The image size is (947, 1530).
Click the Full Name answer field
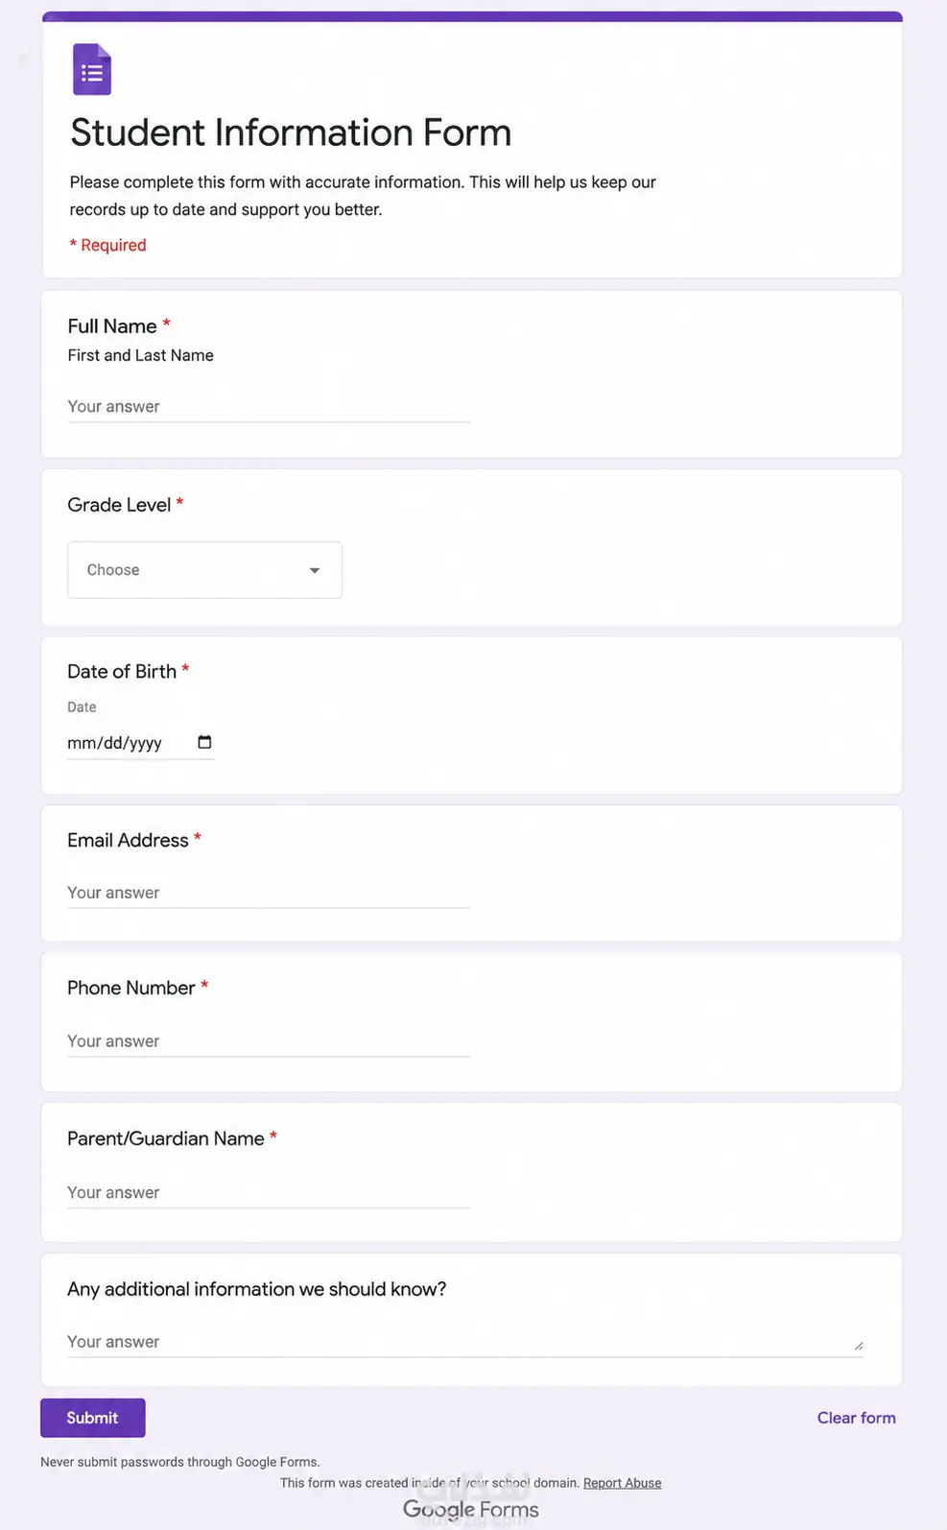click(x=269, y=407)
